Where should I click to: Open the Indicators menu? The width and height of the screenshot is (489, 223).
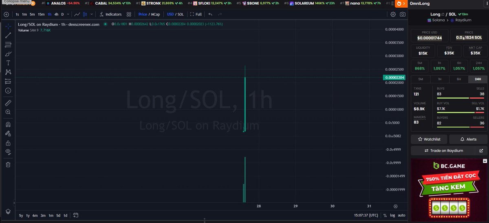pyautogui.click(x=110, y=14)
